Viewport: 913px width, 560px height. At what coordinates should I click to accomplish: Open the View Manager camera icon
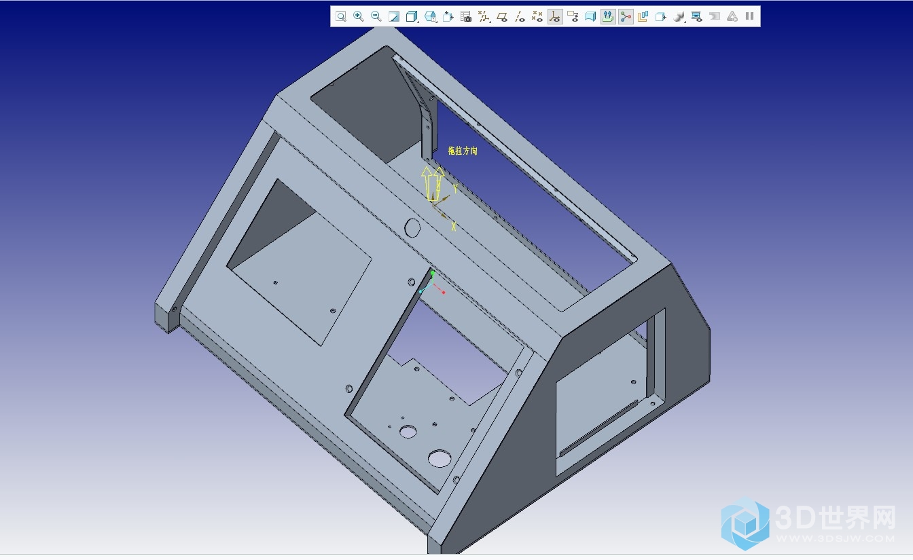click(x=466, y=16)
